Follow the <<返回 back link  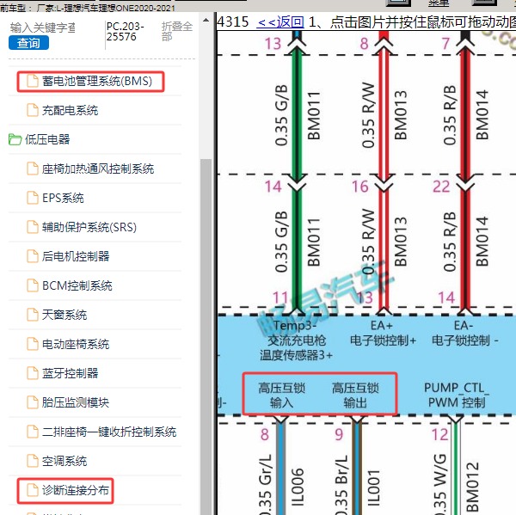tap(280, 22)
